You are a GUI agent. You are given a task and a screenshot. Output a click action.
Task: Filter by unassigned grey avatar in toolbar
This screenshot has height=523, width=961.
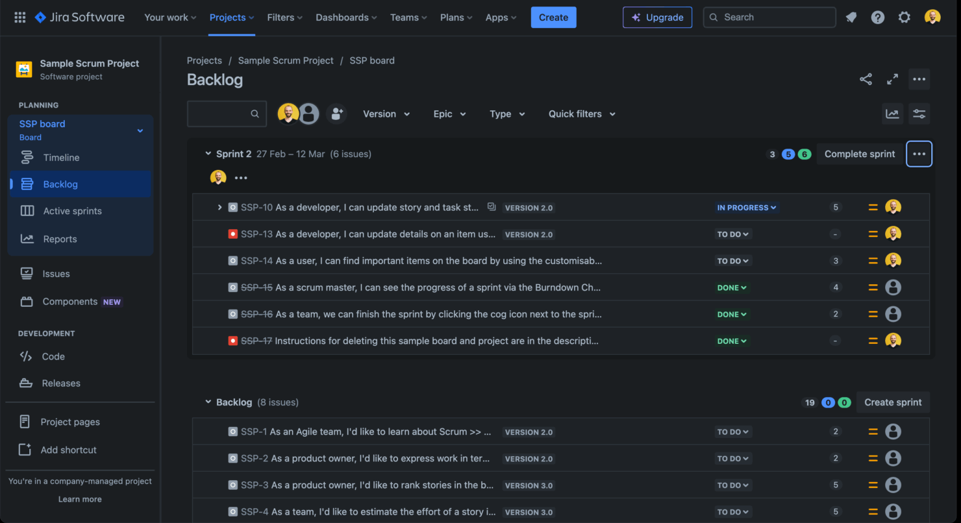tap(309, 114)
